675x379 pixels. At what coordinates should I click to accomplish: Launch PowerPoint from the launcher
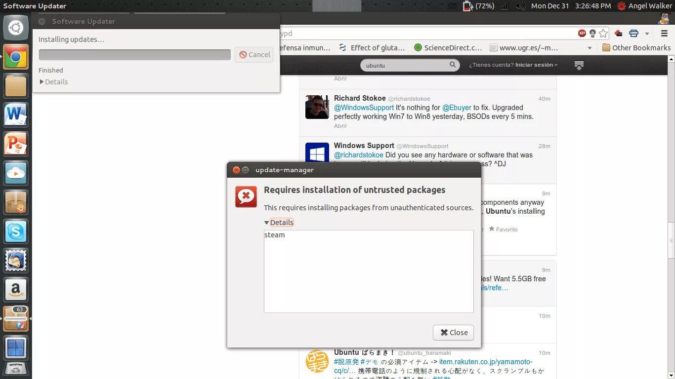point(16,144)
